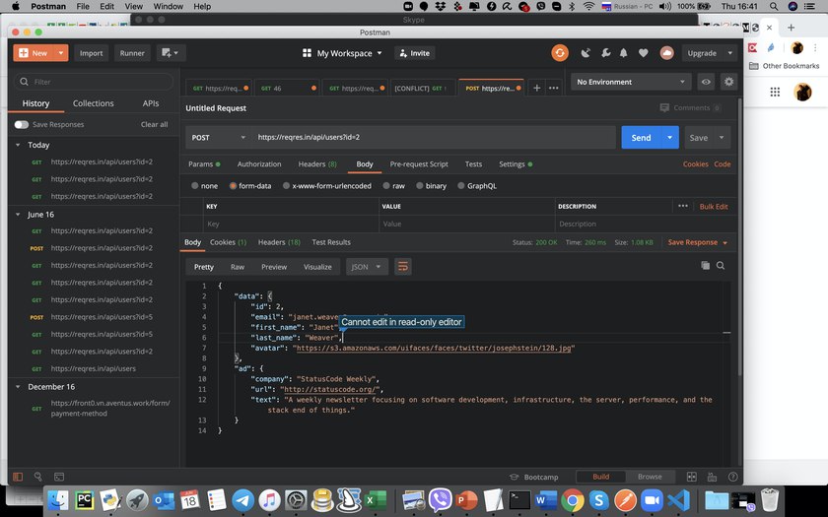This screenshot has width=828, height=517.
Task: Copy the response body to clipboard
Action: click(705, 265)
